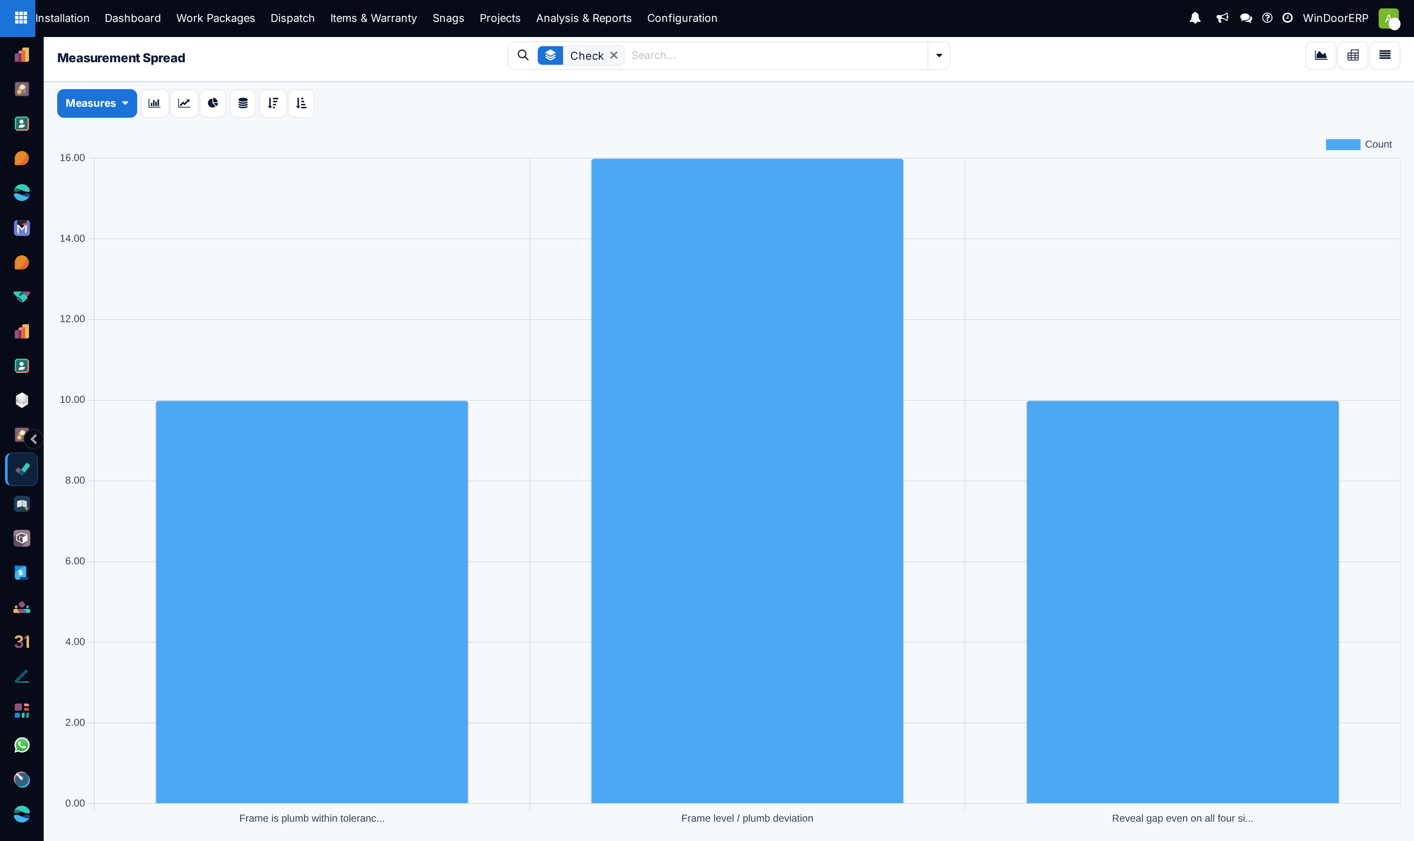Open the announcements megaphone icon
Image resolution: width=1414 pixels, height=841 pixels.
(1222, 18)
